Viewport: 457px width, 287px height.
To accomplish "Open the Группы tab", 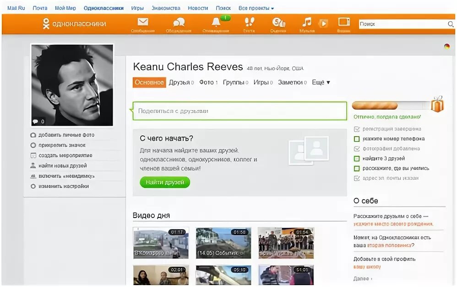I will [x=235, y=82].
